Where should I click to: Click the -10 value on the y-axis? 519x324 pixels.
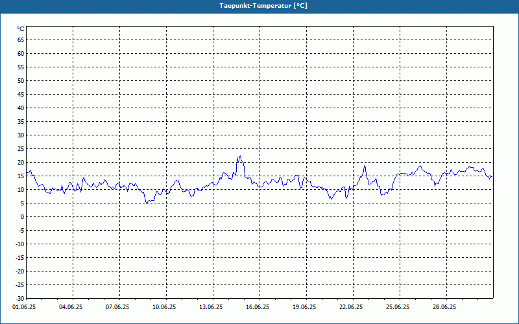pyautogui.click(x=20, y=244)
